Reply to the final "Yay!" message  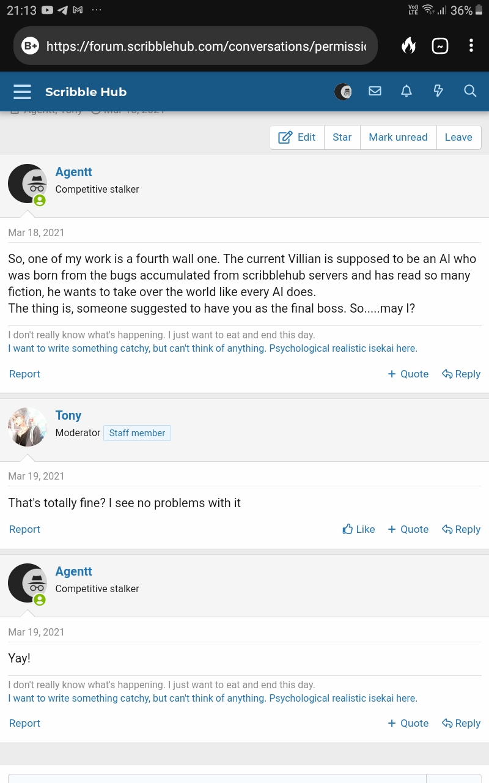coord(461,723)
